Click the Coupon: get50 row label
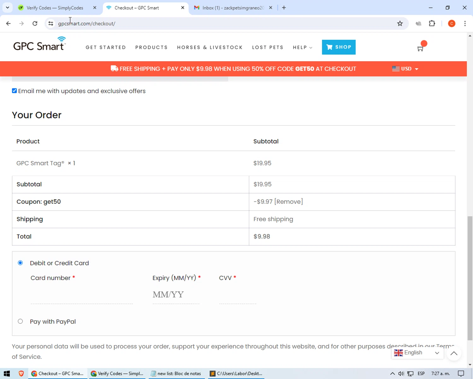473x379 pixels. coord(38,202)
